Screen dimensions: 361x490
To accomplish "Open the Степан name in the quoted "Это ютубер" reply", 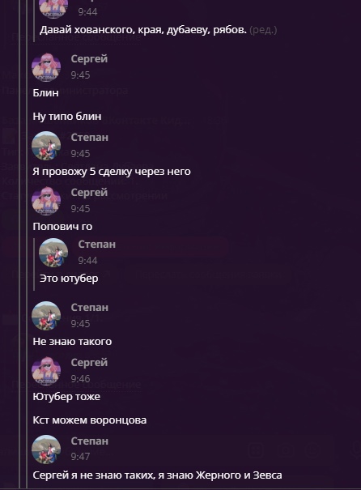I will point(97,244).
